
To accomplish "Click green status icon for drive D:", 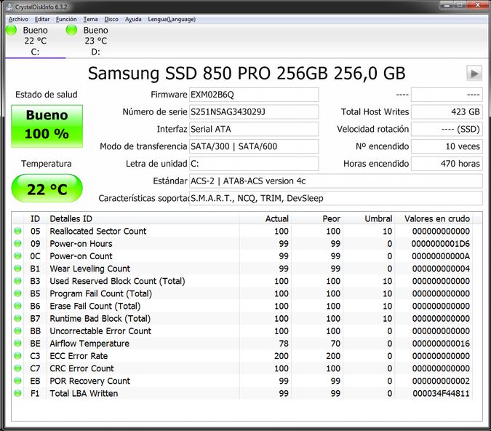I will pos(71,30).
